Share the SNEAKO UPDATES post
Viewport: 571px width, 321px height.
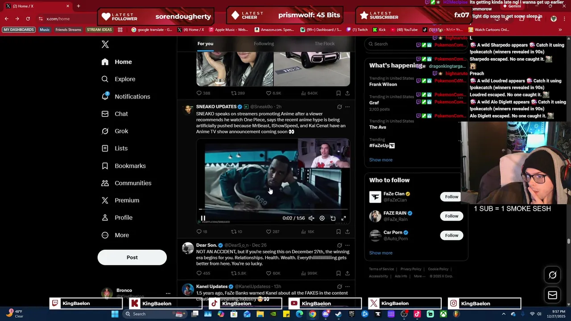tap(348, 231)
